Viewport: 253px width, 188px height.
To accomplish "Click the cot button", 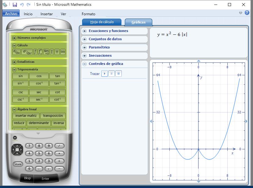I will click(57, 92).
